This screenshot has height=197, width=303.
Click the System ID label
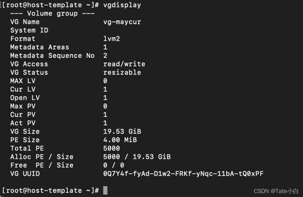tap(29, 30)
